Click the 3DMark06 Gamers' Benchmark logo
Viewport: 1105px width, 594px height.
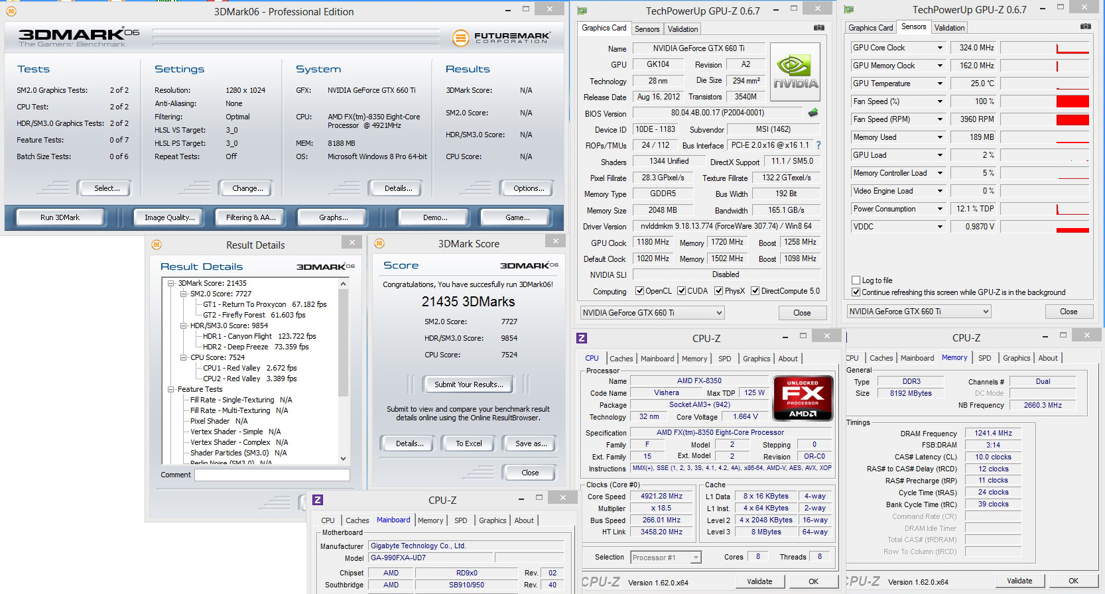(x=79, y=37)
